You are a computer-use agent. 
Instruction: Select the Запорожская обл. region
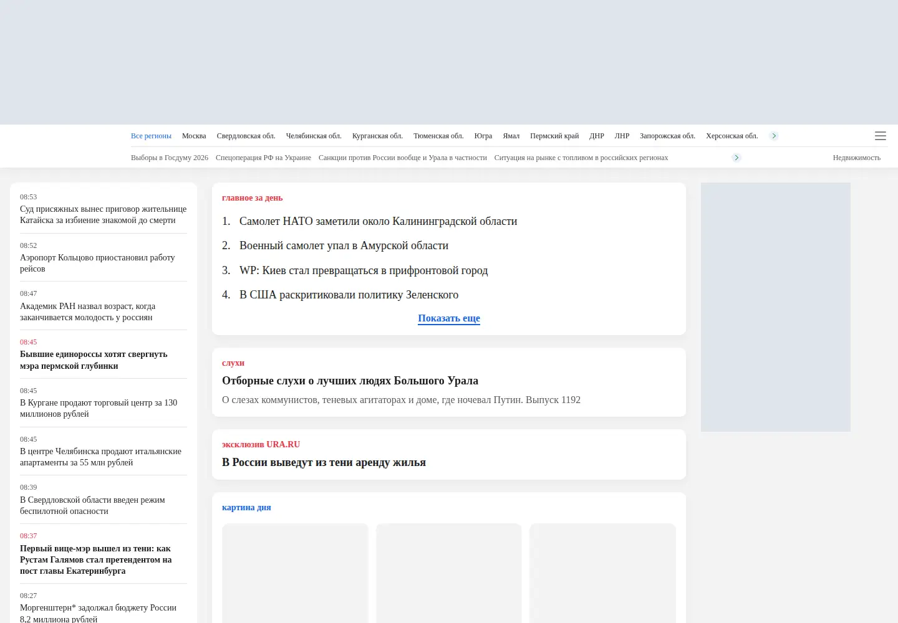(x=667, y=136)
